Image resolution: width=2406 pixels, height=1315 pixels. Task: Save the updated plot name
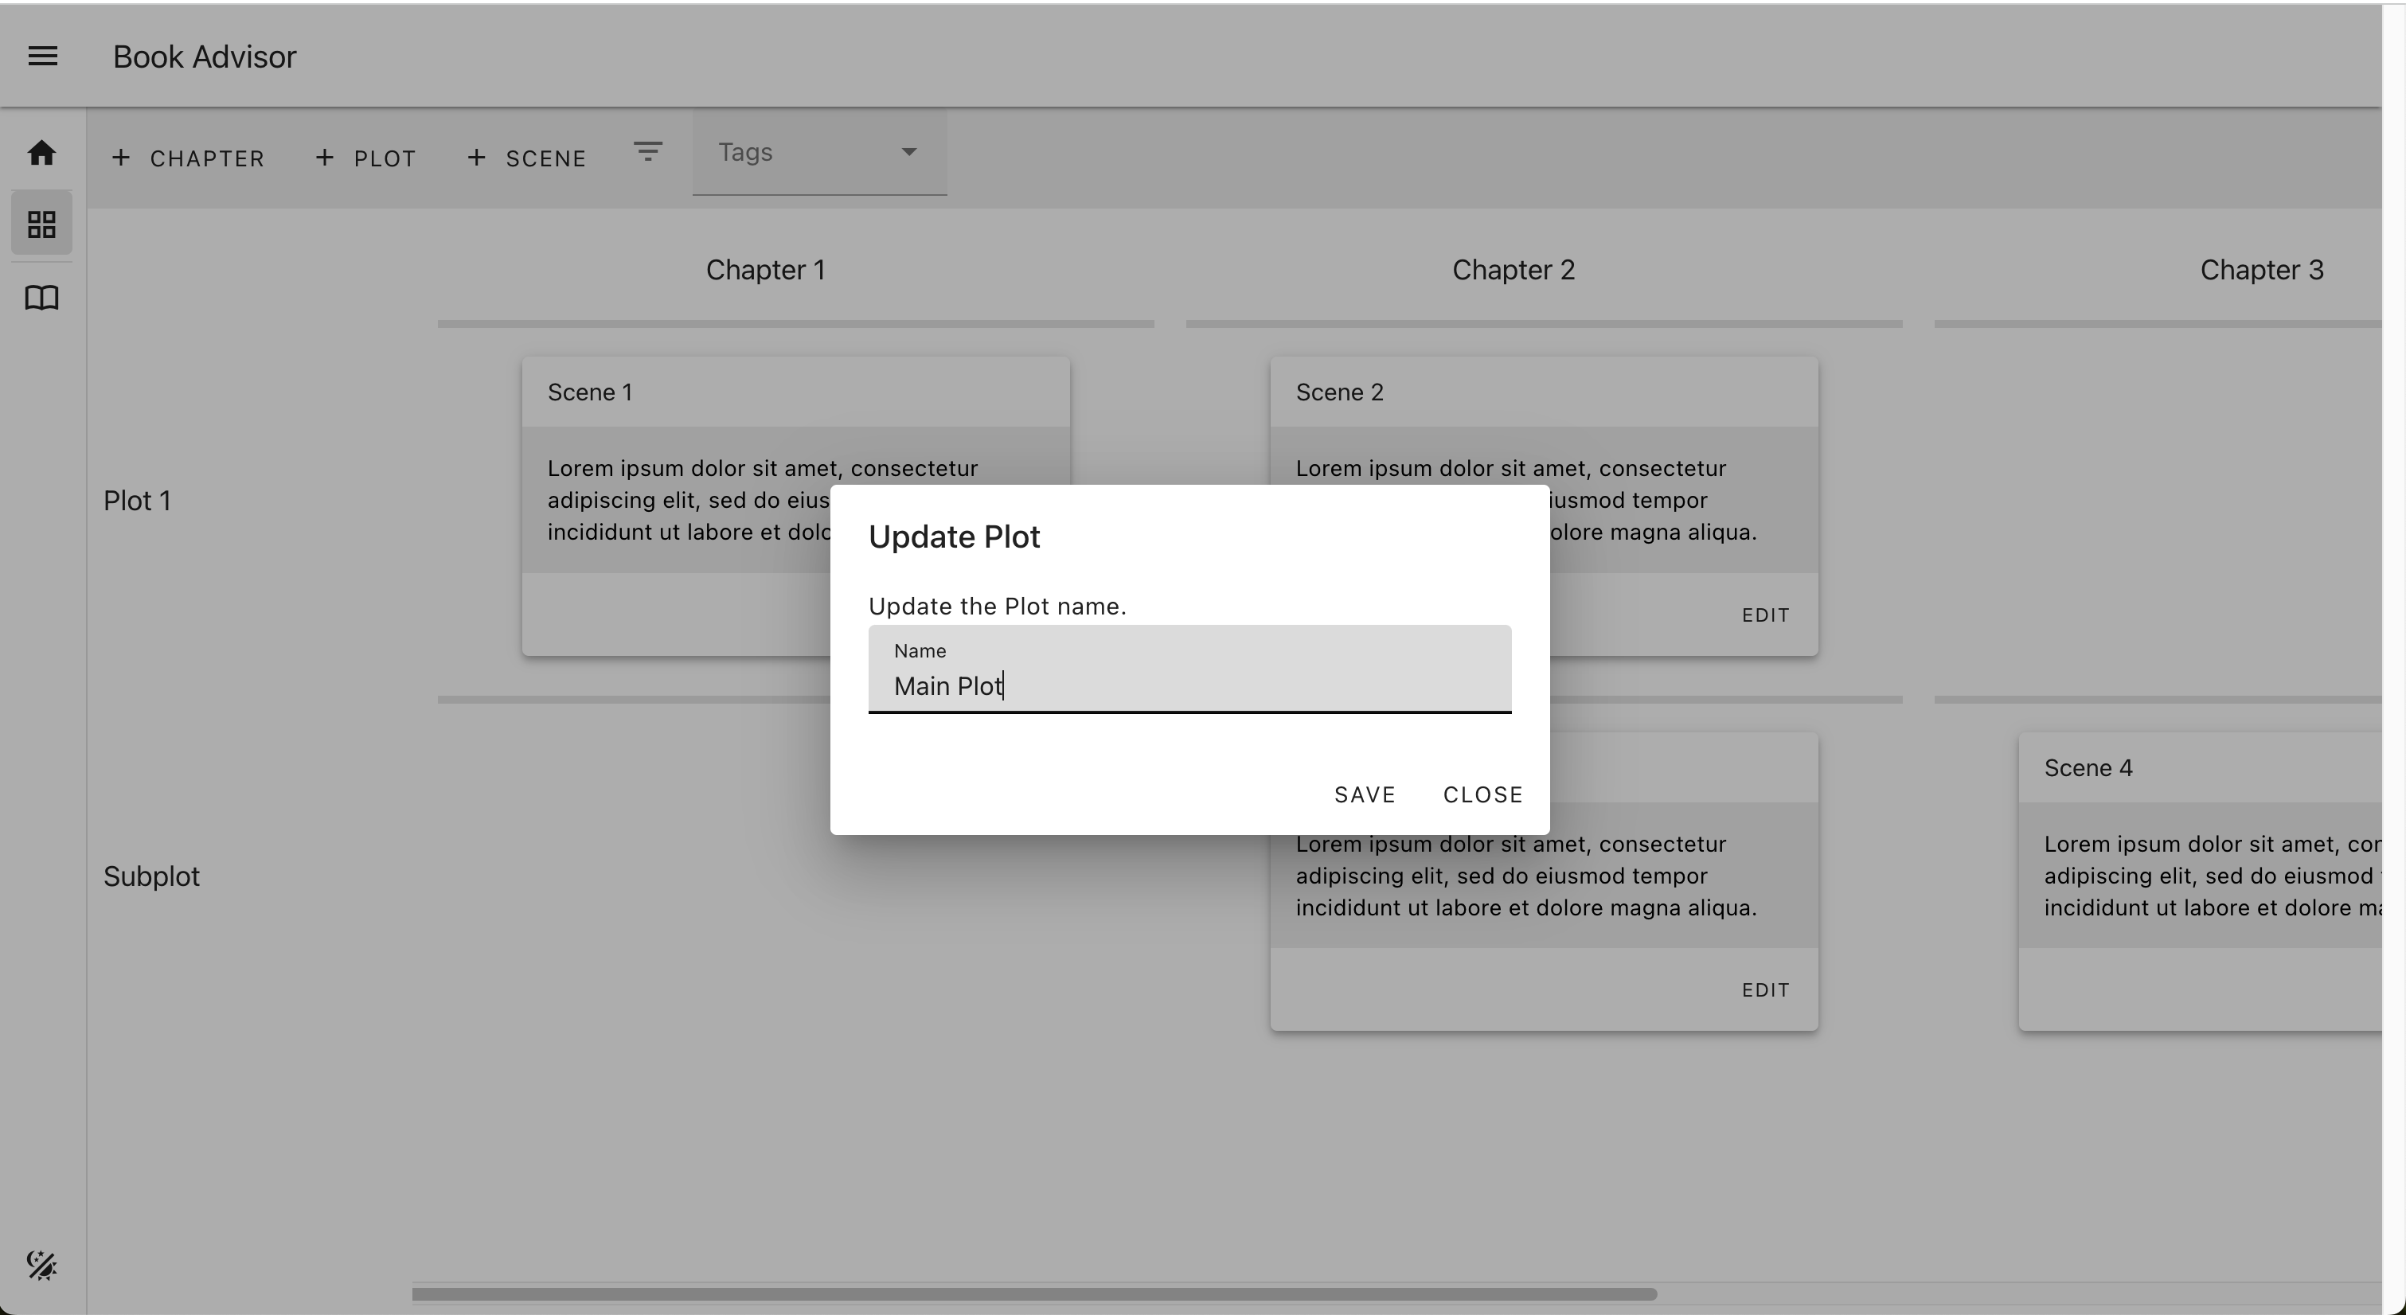(1365, 794)
